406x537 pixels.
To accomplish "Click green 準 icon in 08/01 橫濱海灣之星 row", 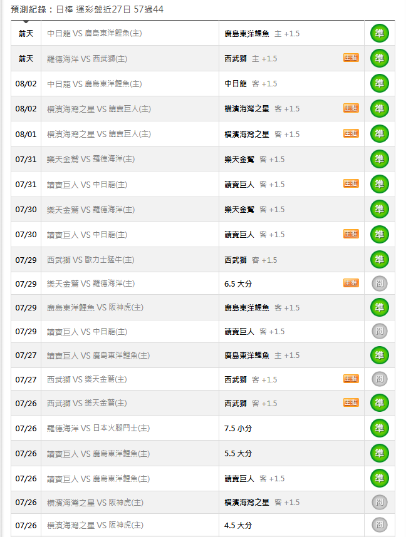I will (x=379, y=134).
